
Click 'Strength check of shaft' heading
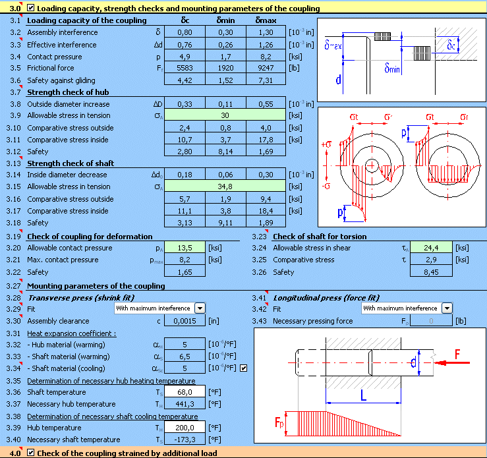(x=71, y=163)
